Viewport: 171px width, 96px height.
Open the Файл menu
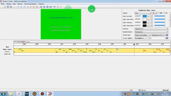(x=3, y=4)
